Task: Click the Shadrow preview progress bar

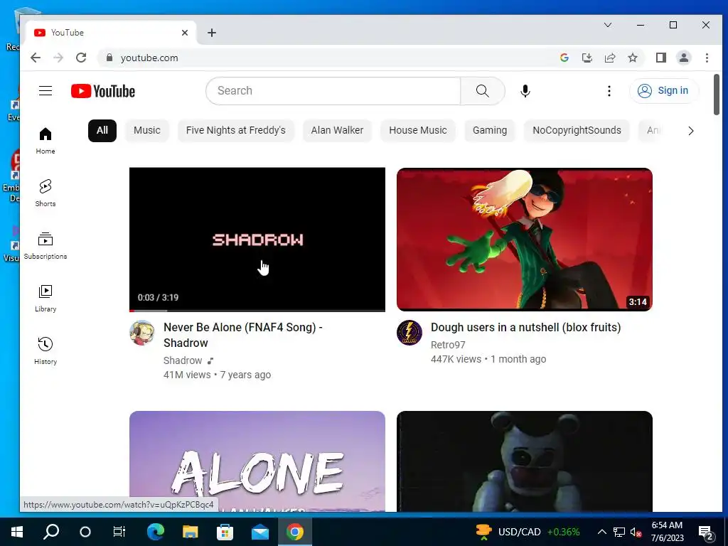Action: coord(257,310)
